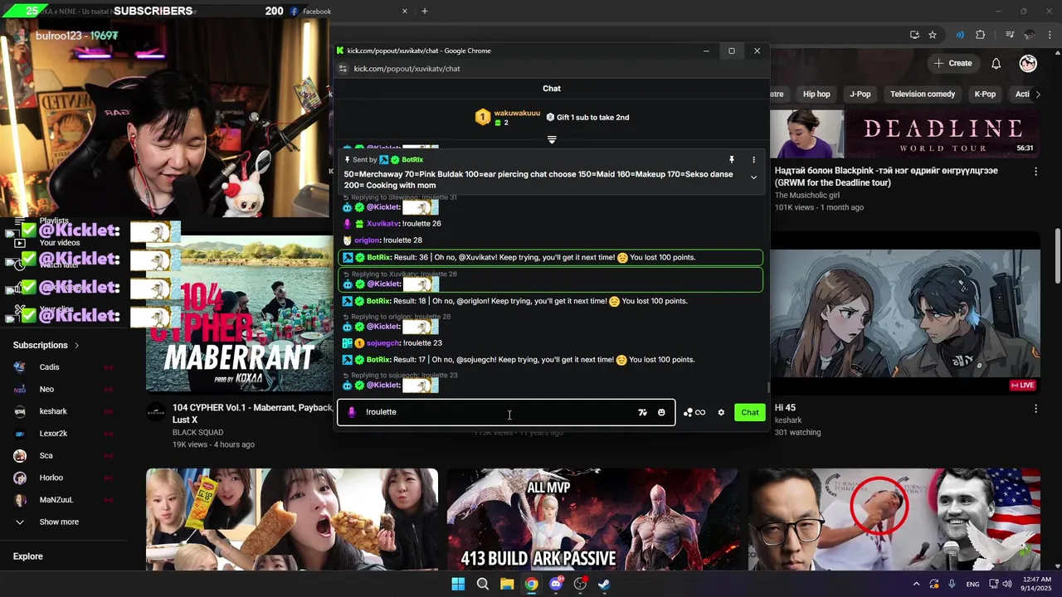This screenshot has height=597, width=1062.
Task: Open 104 CYPHER Vol.1 video thumbnail
Action: [x=241, y=313]
